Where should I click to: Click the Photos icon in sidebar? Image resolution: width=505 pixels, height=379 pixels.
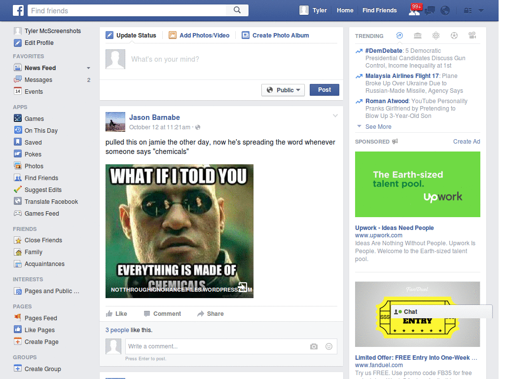(x=18, y=166)
